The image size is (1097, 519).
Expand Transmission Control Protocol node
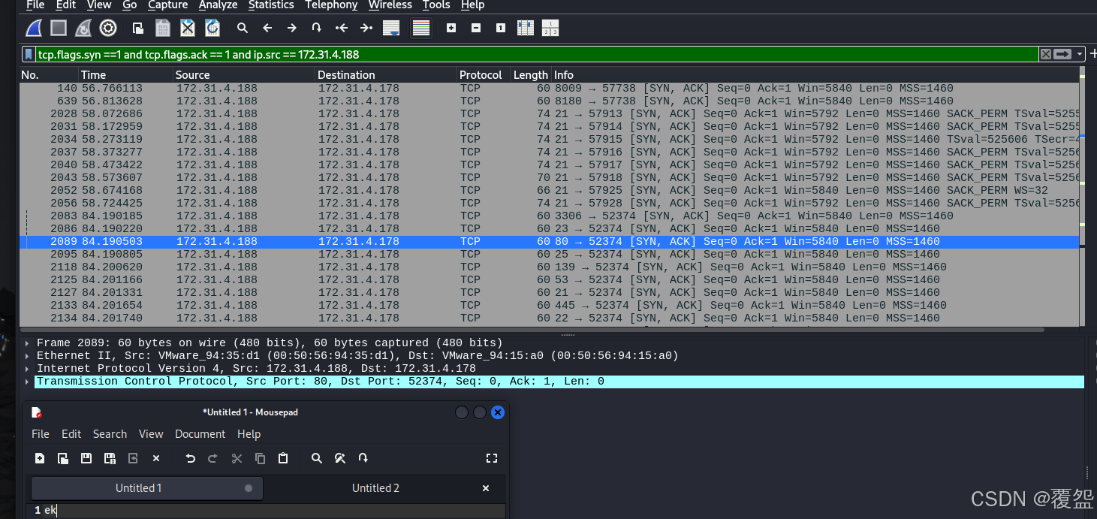point(27,382)
